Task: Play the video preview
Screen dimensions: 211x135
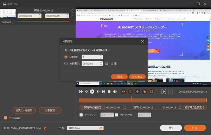Action: (92, 92)
